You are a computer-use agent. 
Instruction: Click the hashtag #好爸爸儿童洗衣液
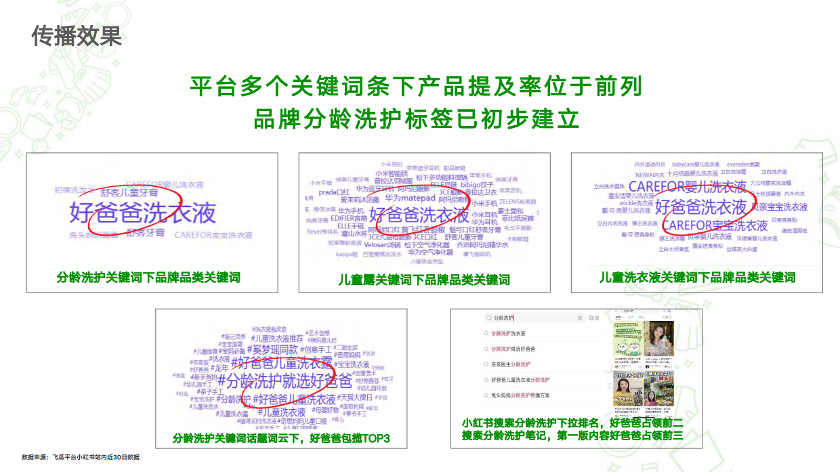294,400
